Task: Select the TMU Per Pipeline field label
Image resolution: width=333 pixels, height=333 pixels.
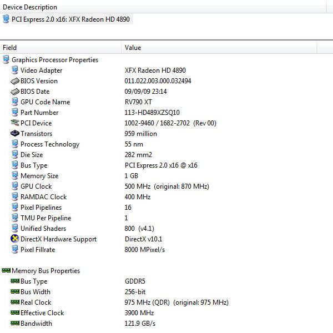Action: click(x=46, y=218)
